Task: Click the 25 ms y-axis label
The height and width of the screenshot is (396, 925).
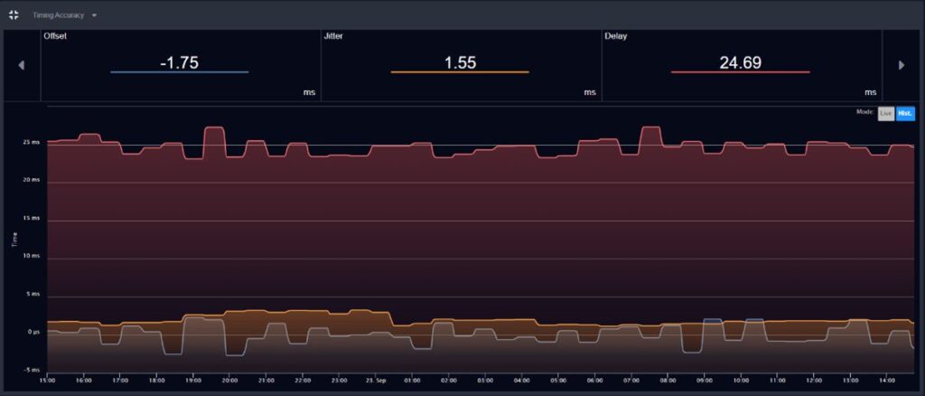Action: click(x=31, y=143)
